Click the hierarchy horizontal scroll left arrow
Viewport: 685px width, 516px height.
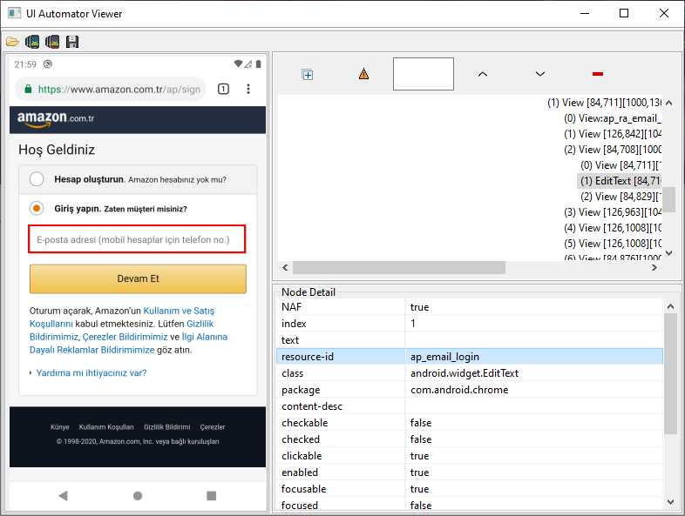[285, 267]
